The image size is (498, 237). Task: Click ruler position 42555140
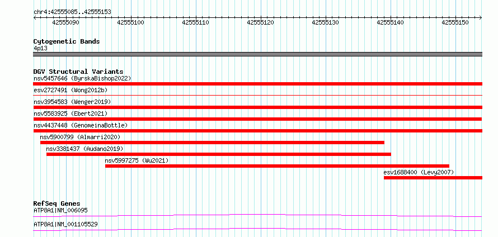(x=391, y=22)
